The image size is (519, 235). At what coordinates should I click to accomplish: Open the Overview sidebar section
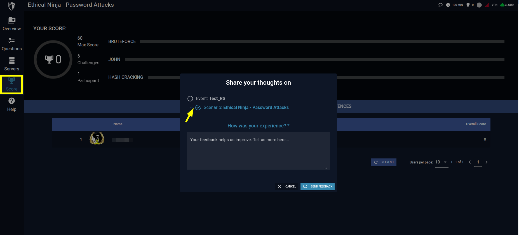point(12,24)
